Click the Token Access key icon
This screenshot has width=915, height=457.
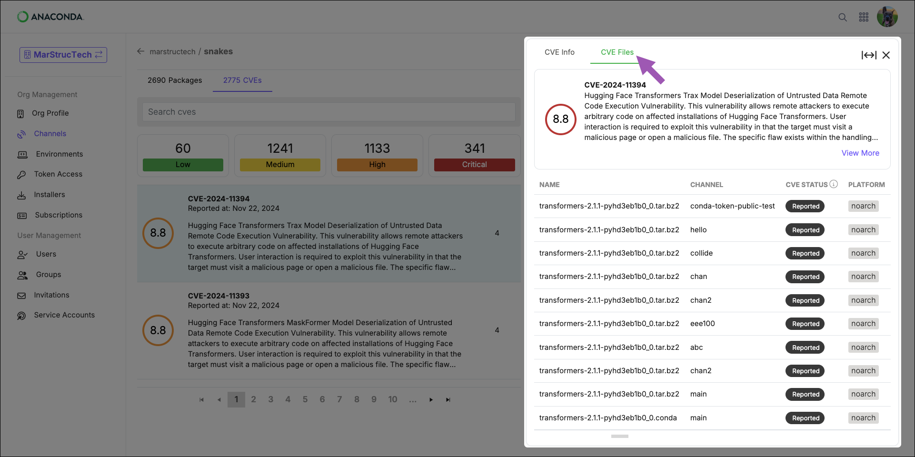[21, 175]
